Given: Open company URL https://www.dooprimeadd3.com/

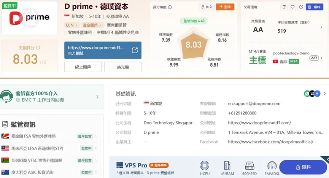Looking at the screenshot, I should pos(259,123).
